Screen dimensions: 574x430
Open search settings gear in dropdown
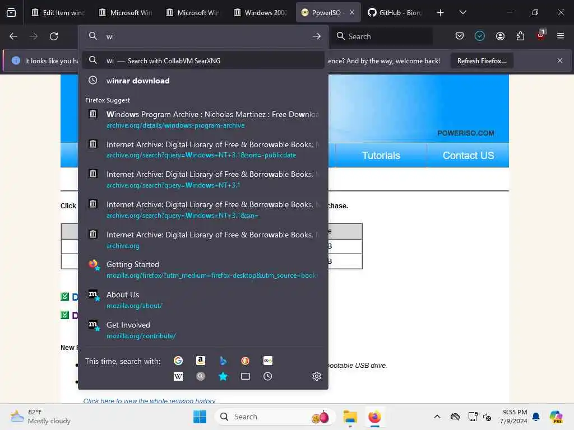[x=317, y=376]
